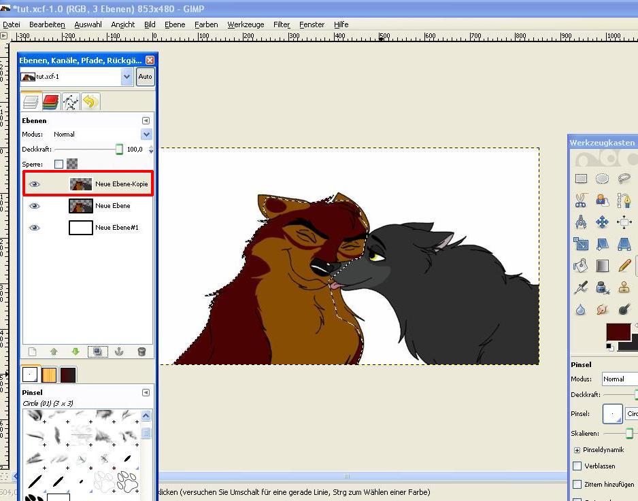The image size is (638, 501).
Task: Open the tut.xcf-1 image selector dropdown
Action: click(127, 76)
